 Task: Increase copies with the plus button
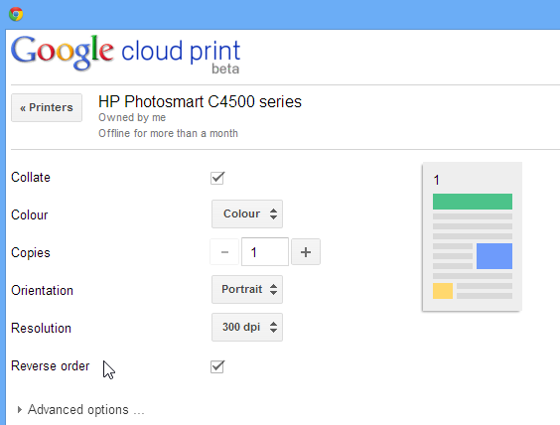[306, 252]
